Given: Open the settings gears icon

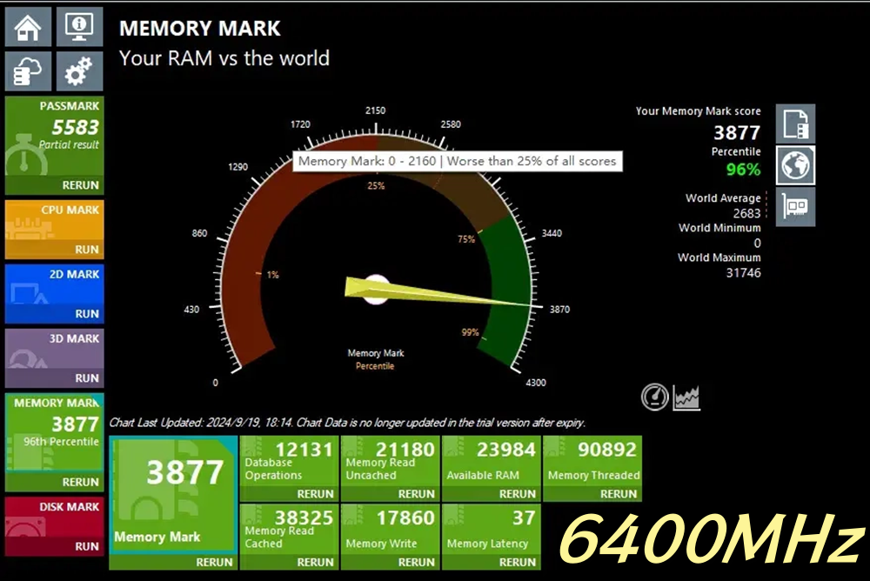Looking at the screenshot, I should pos(79,71).
